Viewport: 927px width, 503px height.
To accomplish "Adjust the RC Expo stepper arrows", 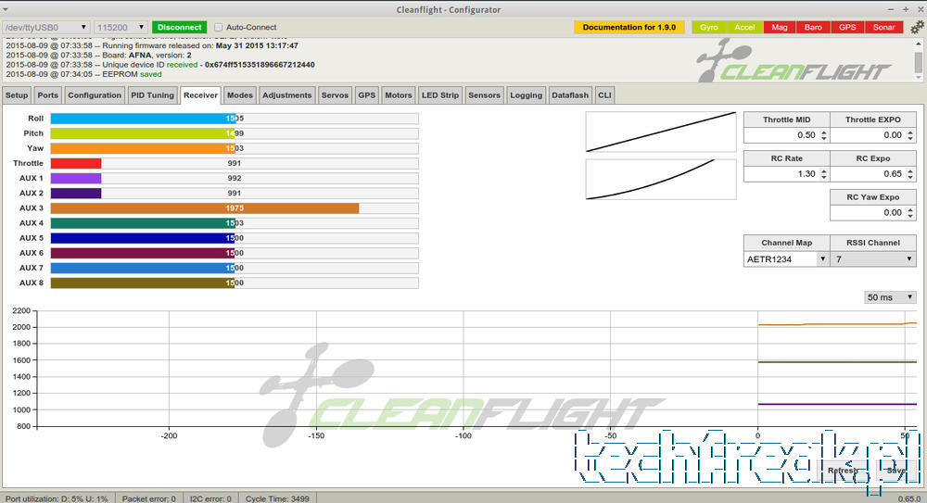I will click(910, 174).
